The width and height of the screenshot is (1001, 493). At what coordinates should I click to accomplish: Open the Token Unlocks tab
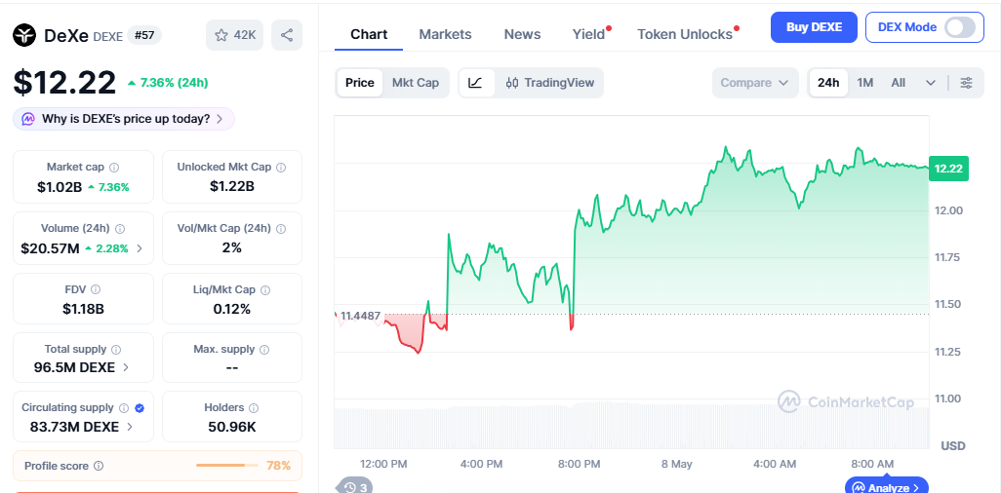pos(685,34)
